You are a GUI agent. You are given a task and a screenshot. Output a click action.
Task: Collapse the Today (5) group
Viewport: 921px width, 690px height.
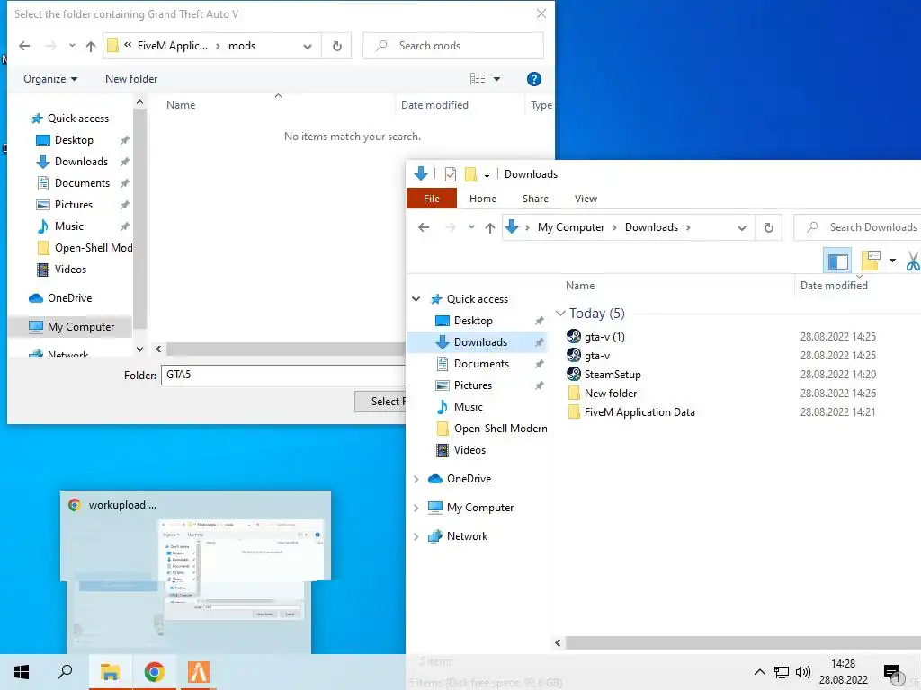(560, 314)
